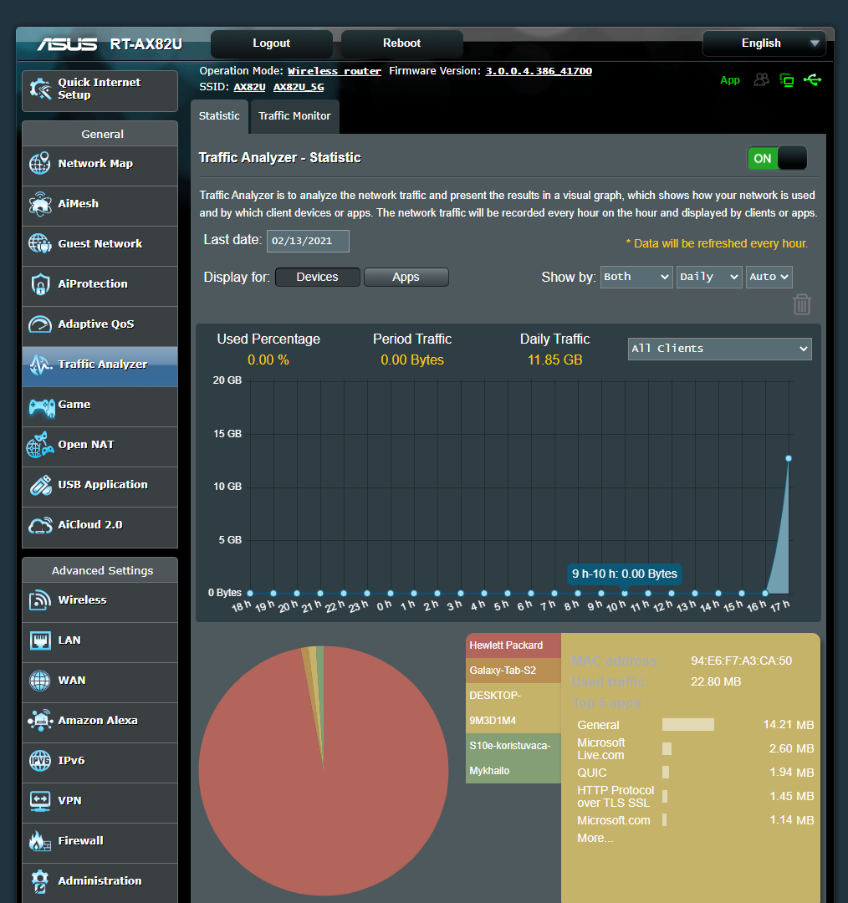Click the Wireless settings icon
848x903 pixels.
click(40, 600)
